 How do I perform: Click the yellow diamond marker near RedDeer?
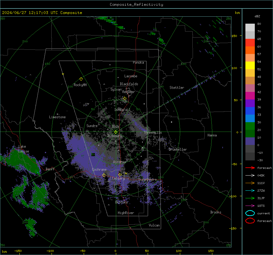[x=125, y=99]
